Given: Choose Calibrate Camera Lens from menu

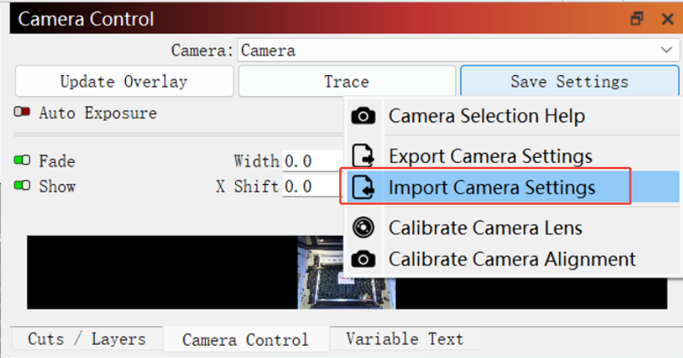Looking at the screenshot, I should (x=485, y=228).
